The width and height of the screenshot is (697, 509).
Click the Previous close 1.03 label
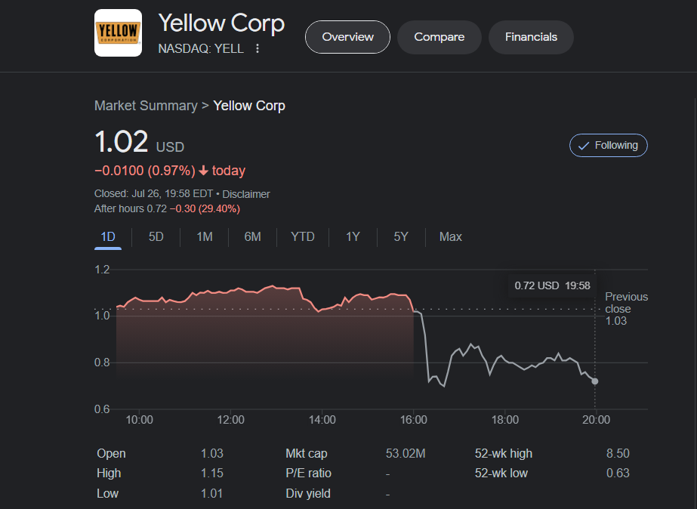626,308
